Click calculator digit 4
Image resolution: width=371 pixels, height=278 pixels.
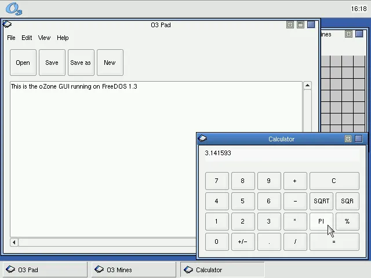[217, 201]
